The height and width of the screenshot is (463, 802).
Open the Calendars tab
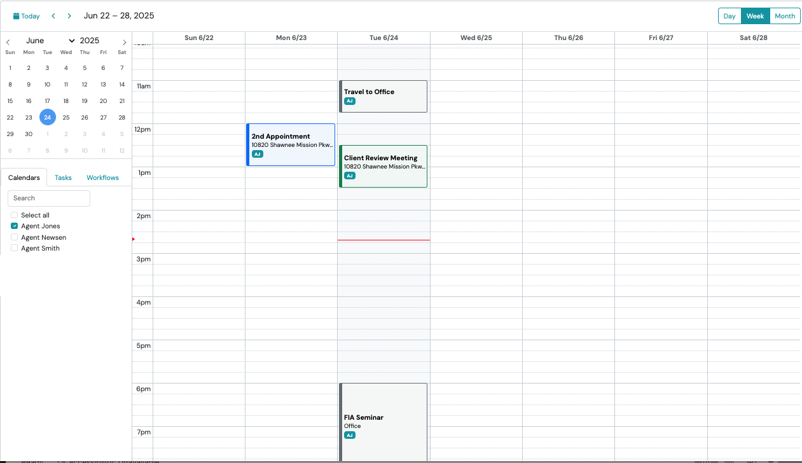coord(24,177)
